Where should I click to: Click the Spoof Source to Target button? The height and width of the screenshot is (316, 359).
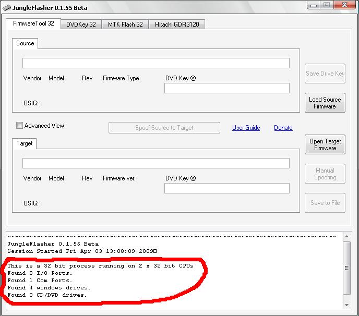164,128
